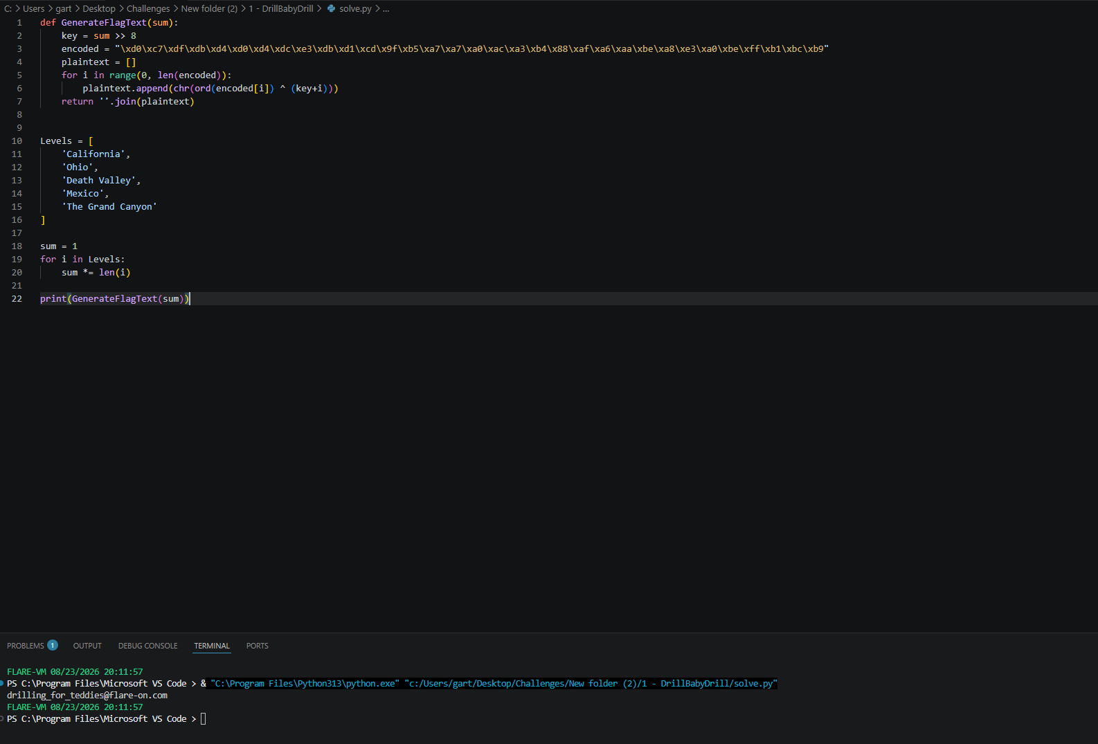The height and width of the screenshot is (744, 1098).
Task: Expand the 'New folder (2)' breadcrumb
Action: click(209, 9)
